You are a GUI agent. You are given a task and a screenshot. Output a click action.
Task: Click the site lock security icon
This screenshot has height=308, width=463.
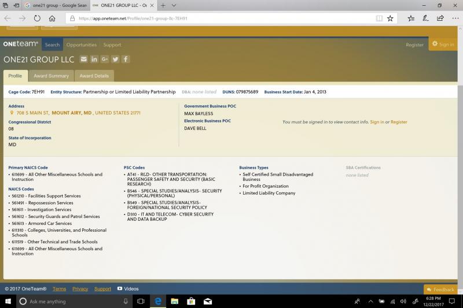pyautogui.click(x=72, y=18)
